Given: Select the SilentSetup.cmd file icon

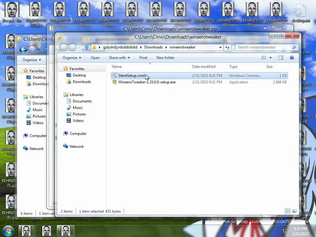Looking at the screenshot, I should click(x=114, y=76).
